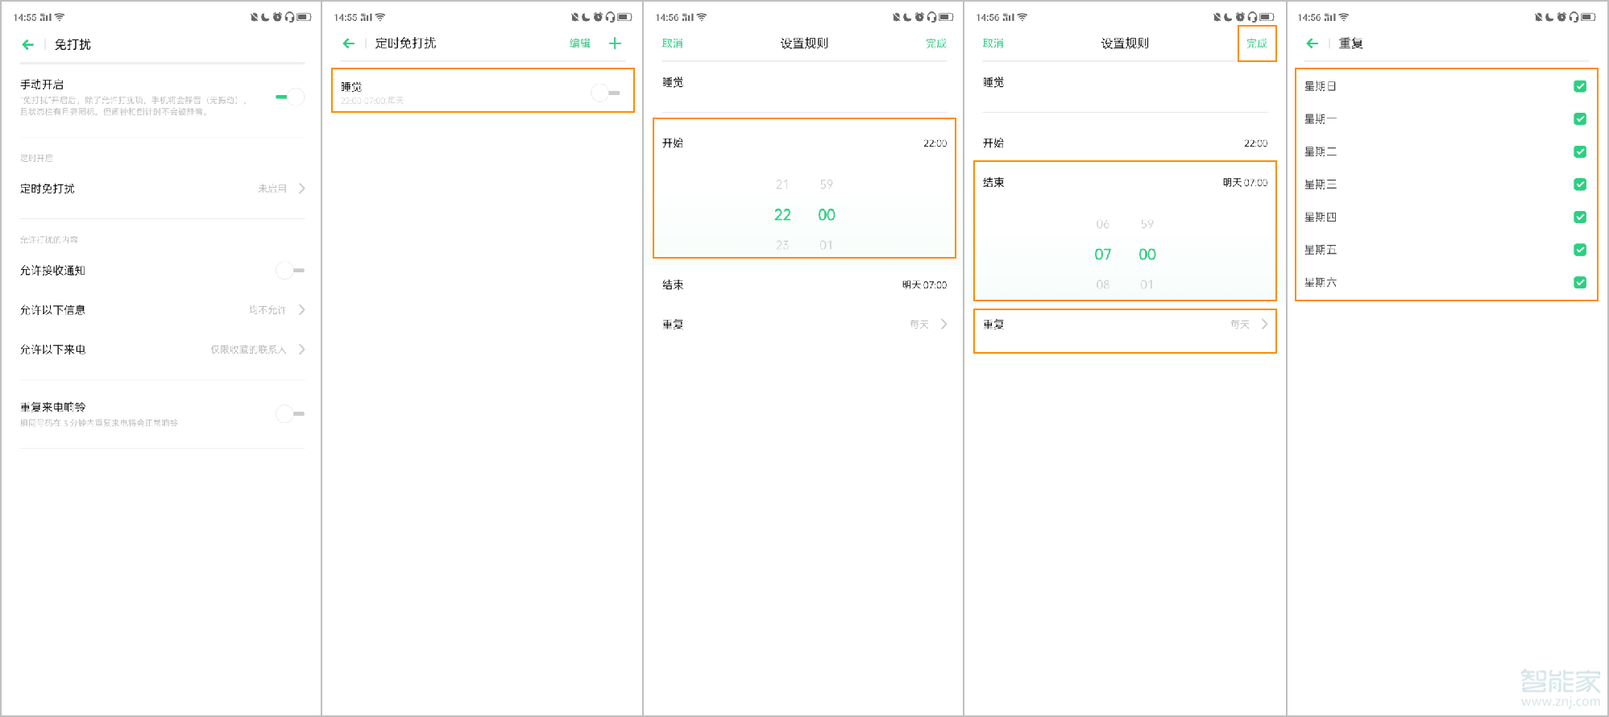
Task: Tap 取消 on screen with 结束 picker
Action: coord(993,44)
